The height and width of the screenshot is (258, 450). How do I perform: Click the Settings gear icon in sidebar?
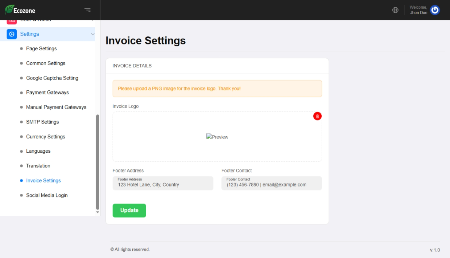tap(12, 34)
